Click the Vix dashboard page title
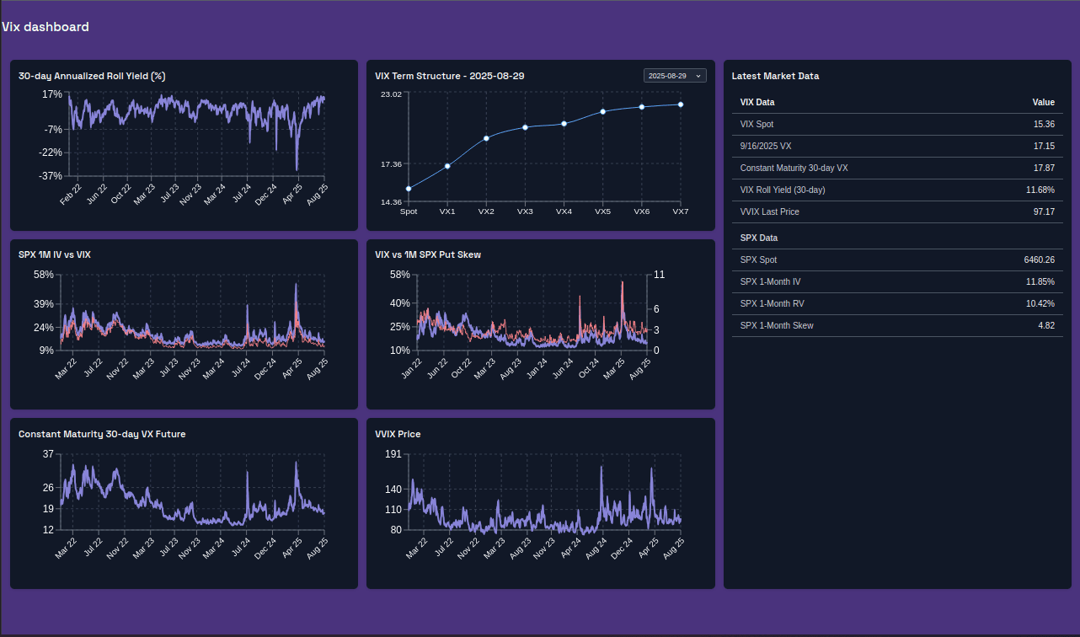 pos(45,27)
